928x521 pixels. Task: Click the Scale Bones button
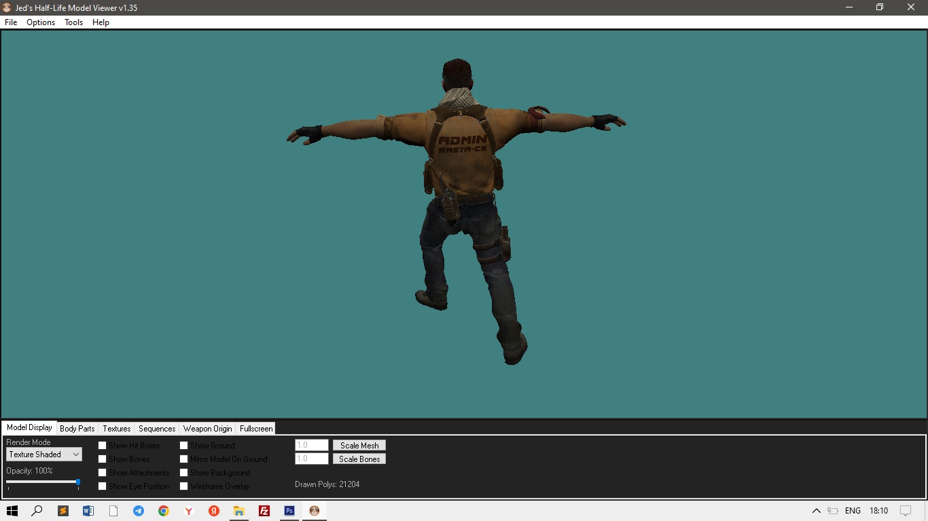pyautogui.click(x=359, y=459)
